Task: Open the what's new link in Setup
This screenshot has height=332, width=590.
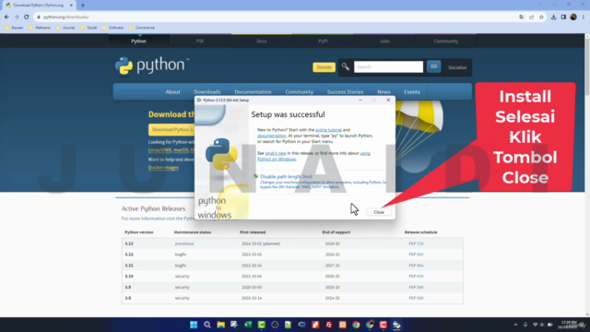Action: [x=276, y=153]
